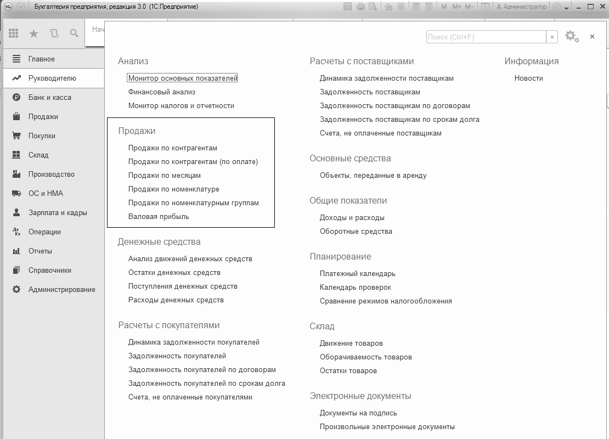Screen dimensions: 609x439
Task: Open the Главное section
Action: point(54,59)
